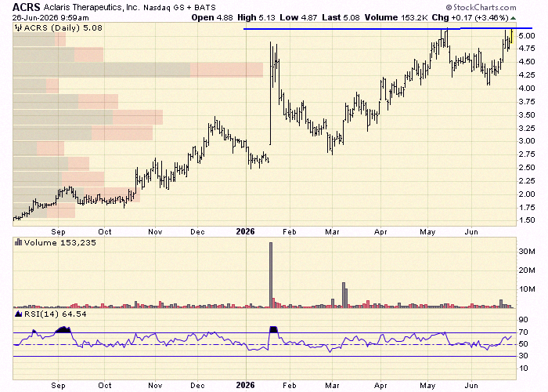Click the Last 5.08 value
The width and height of the screenshot is (548, 392).
(341, 17)
